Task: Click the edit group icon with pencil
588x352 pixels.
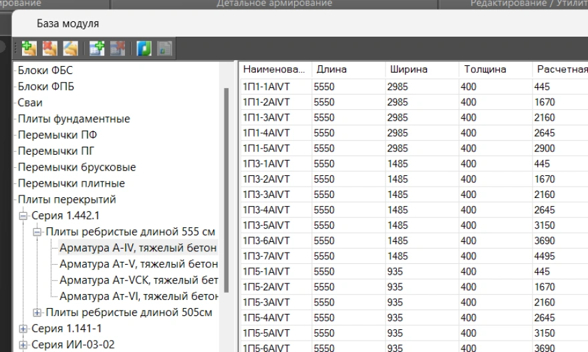Action: [69, 48]
